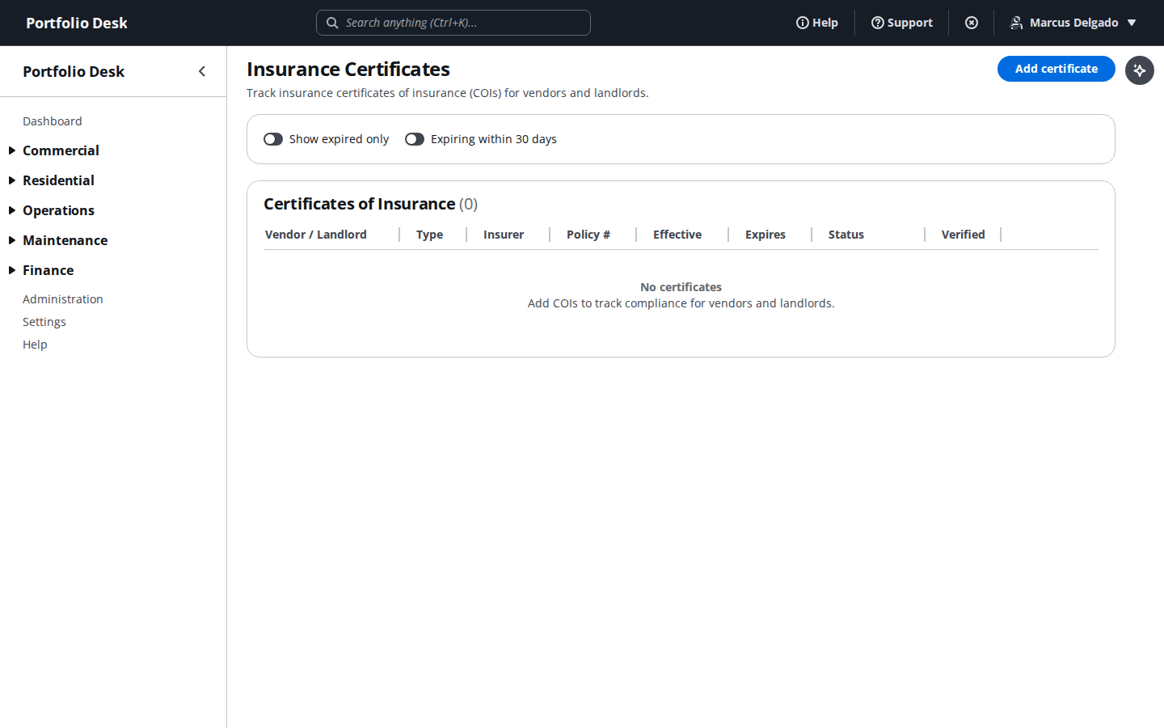The height and width of the screenshot is (728, 1164).
Task: Click the Type column header
Action: pos(430,235)
